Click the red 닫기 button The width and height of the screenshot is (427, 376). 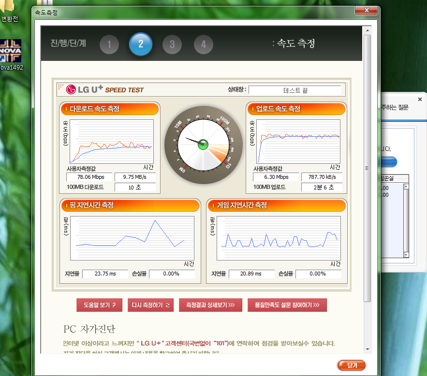pyautogui.click(x=352, y=365)
